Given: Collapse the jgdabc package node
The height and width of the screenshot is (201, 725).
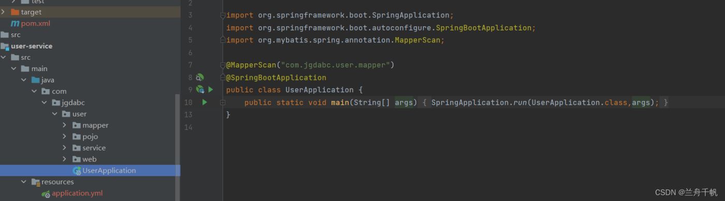Looking at the screenshot, I should pyautogui.click(x=45, y=103).
